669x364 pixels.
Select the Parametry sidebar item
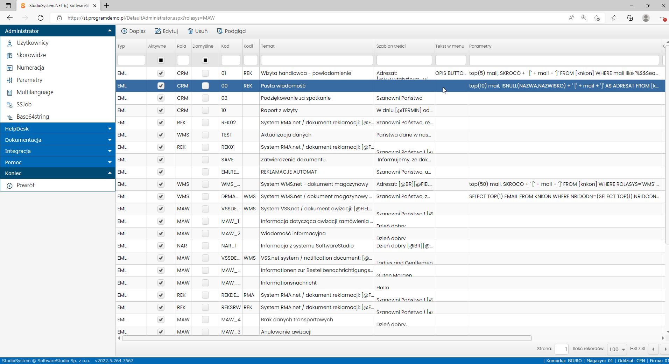point(29,80)
